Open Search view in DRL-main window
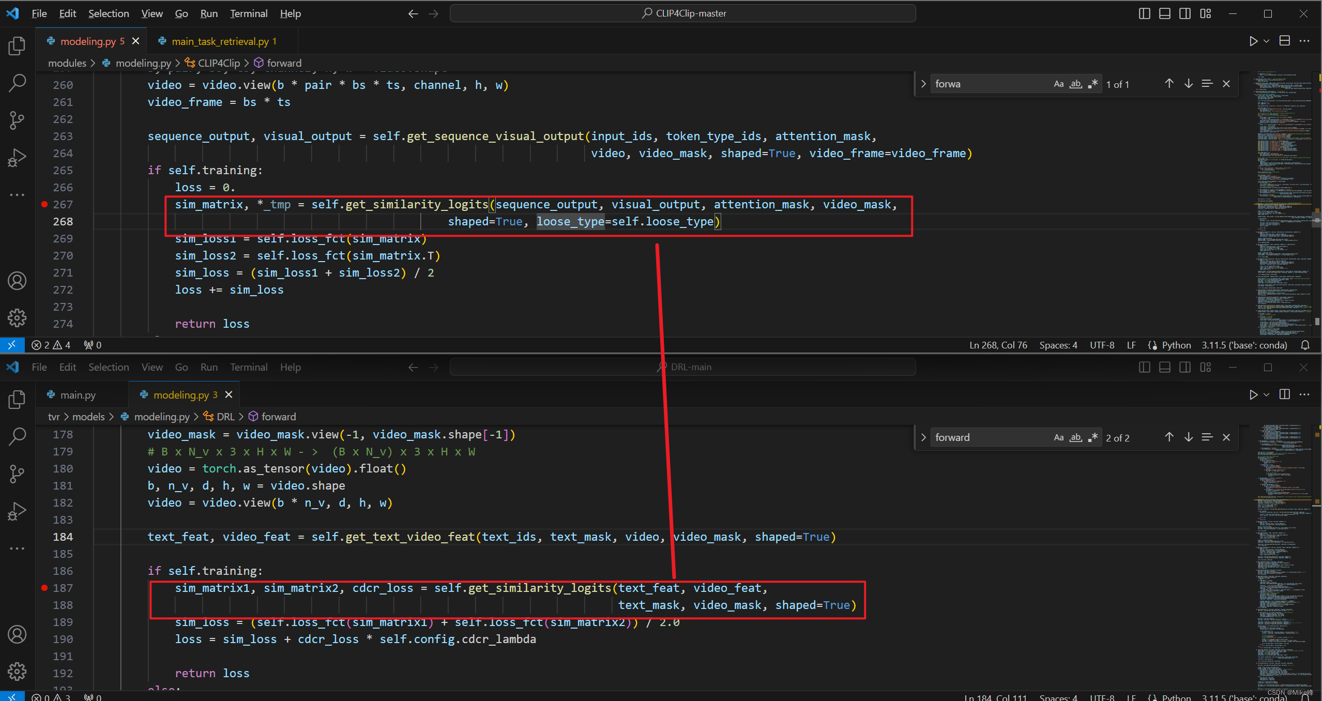 pyautogui.click(x=17, y=436)
